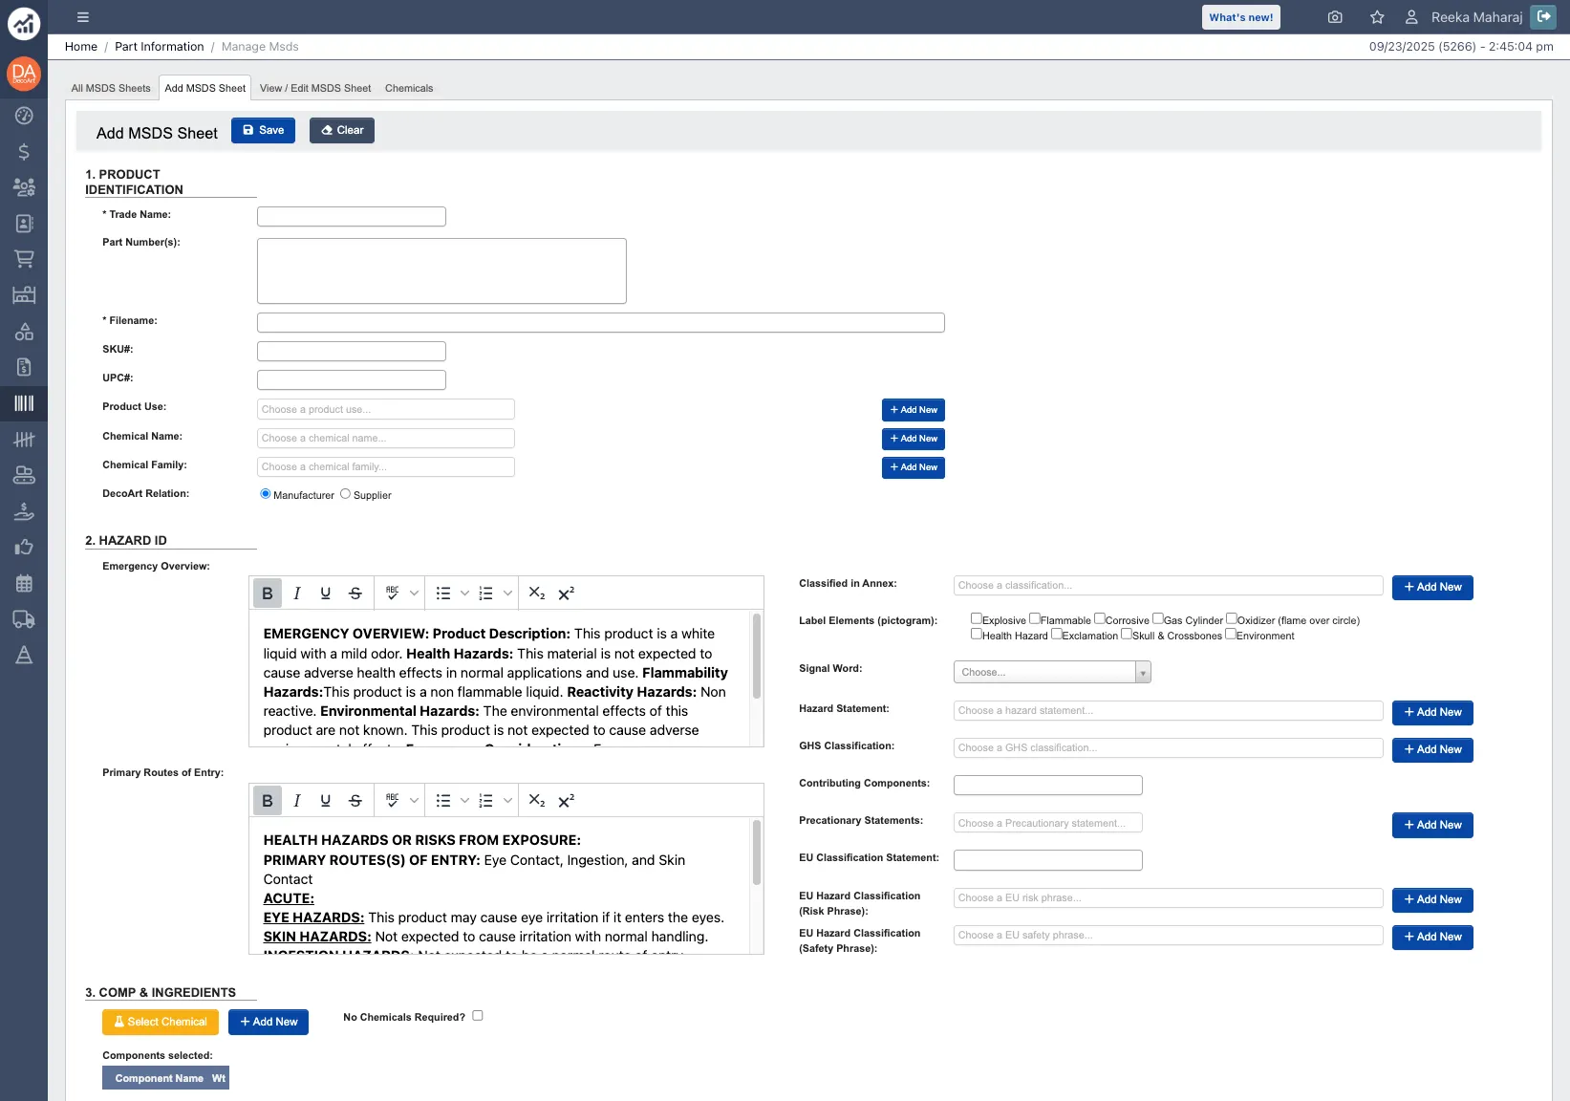Open the dollar sign sidebar icon
The height and width of the screenshot is (1101, 1570).
point(24,152)
